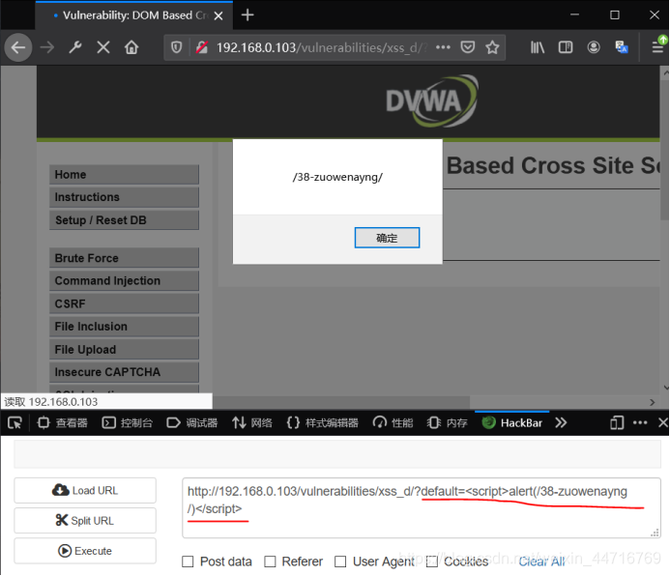Open devtools three-dots options menu
Viewport: 670px width, 576px height.
(640, 422)
